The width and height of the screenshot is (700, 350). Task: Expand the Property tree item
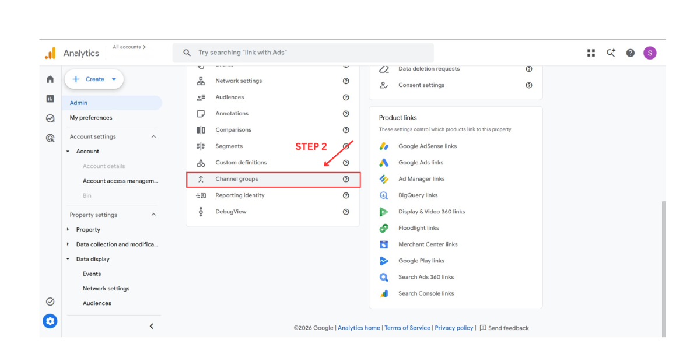(68, 230)
